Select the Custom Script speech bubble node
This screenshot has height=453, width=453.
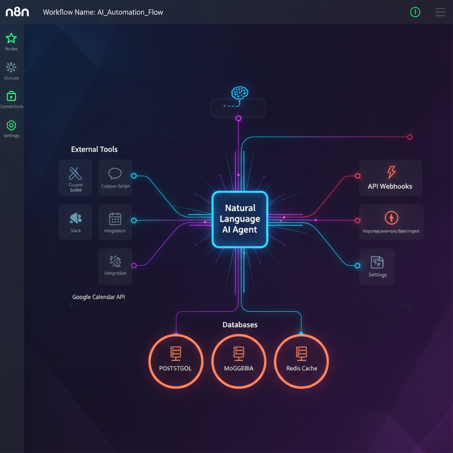pos(115,177)
